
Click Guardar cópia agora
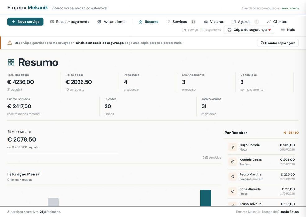point(278,43)
